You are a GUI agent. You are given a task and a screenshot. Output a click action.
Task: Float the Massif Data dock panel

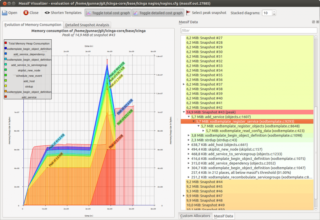313,22
